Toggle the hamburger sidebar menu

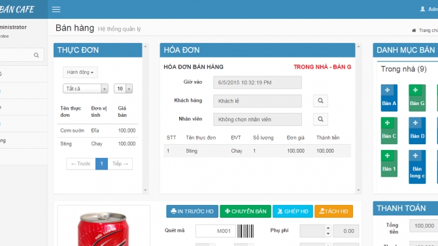pyautogui.click(x=56, y=10)
